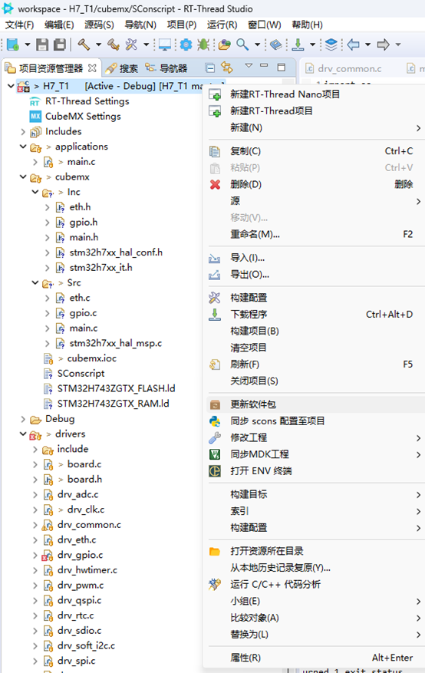
Task: Expand the Includes folder
Action: point(23,132)
